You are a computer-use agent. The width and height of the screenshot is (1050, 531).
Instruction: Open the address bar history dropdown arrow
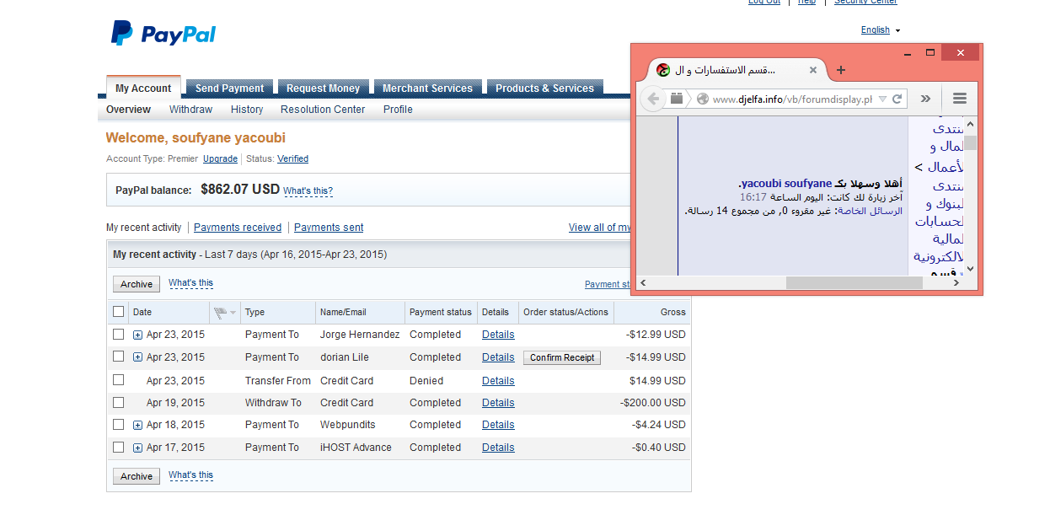[882, 99]
